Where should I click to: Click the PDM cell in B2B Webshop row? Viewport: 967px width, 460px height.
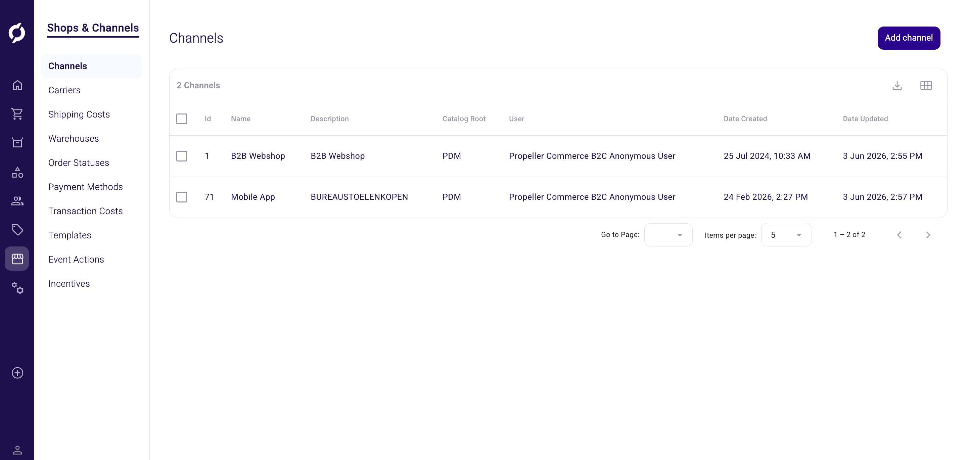pyautogui.click(x=452, y=156)
